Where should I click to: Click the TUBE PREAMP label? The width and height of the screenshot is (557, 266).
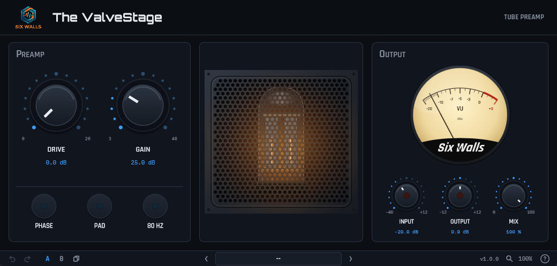click(x=524, y=17)
